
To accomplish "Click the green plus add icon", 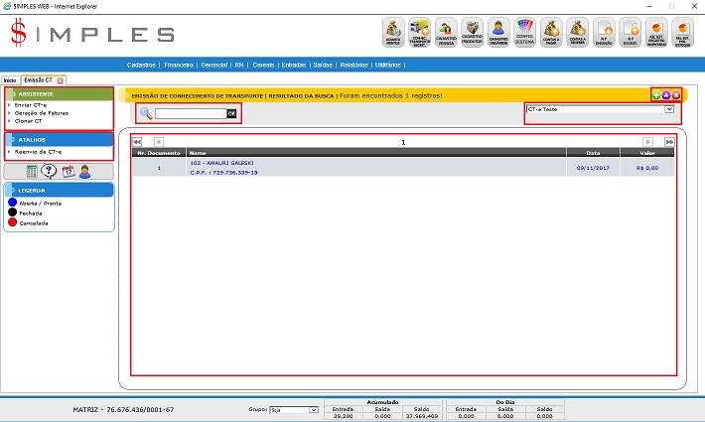I will pyautogui.click(x=656, y=95).
